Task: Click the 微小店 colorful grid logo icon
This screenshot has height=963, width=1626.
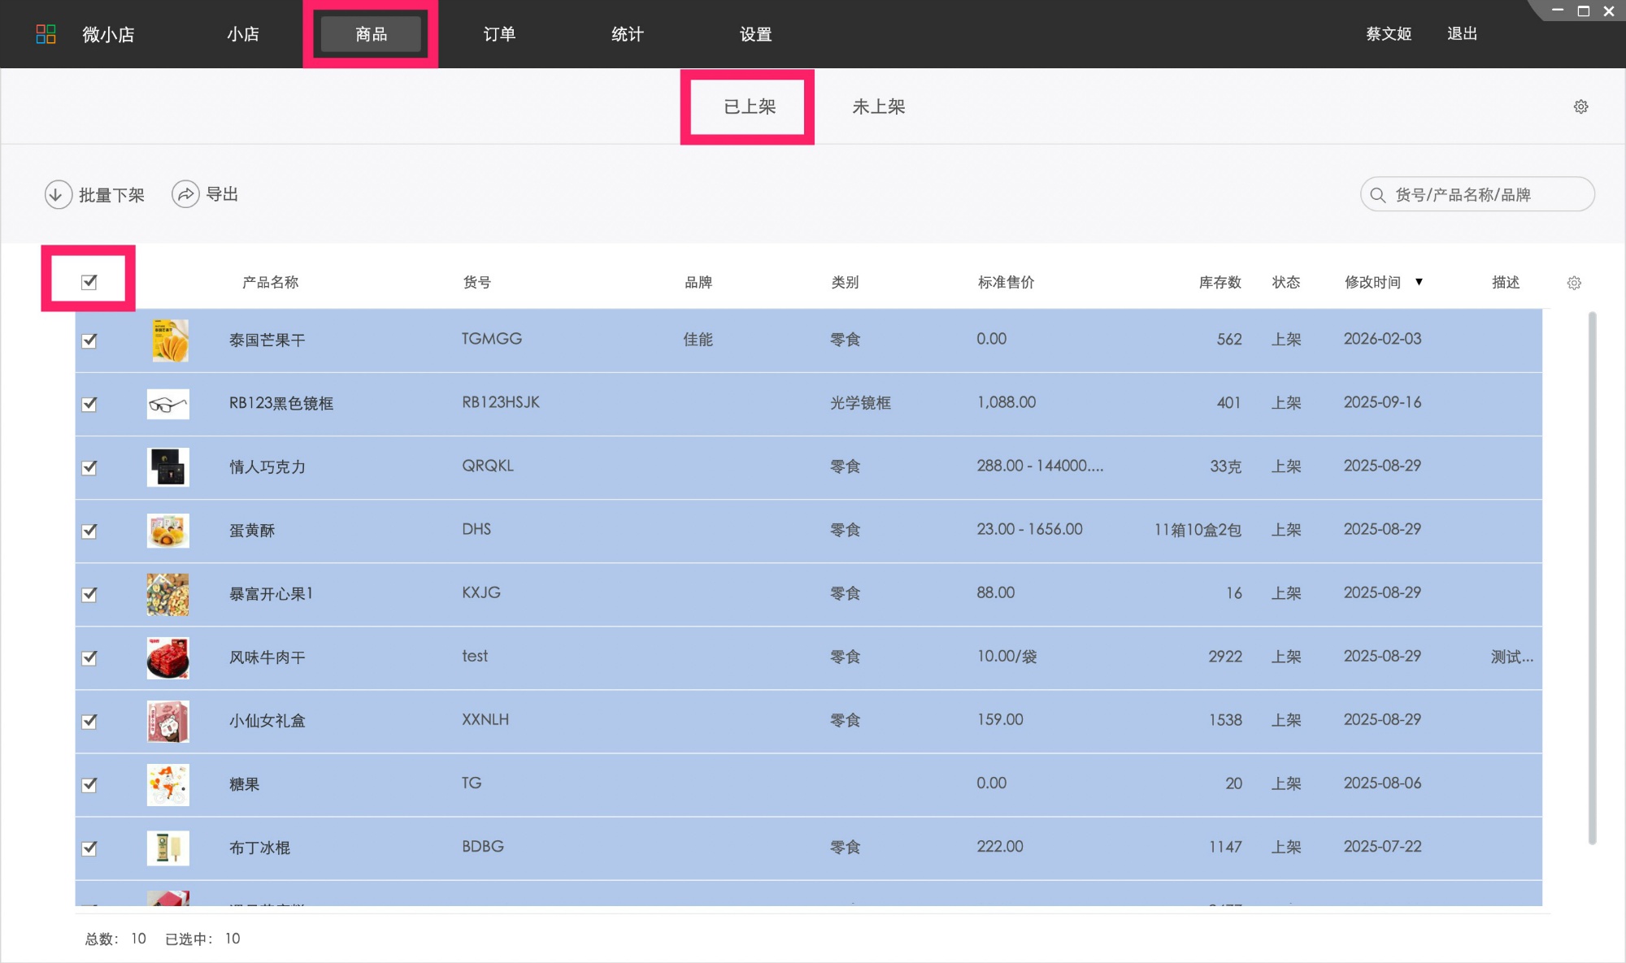Action: point(46,34)
